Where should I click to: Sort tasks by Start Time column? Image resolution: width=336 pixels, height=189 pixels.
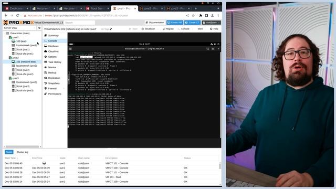tap(11, 158)
